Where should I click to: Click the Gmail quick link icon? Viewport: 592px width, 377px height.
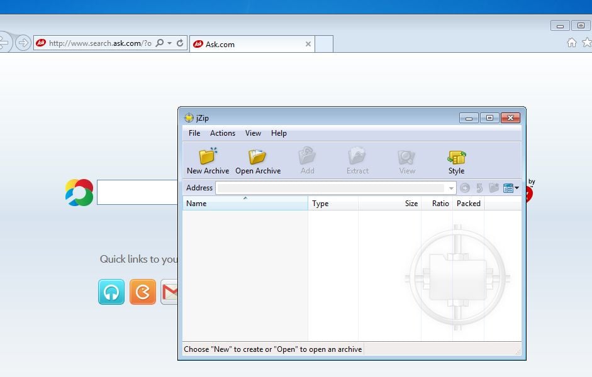(169, 292)
